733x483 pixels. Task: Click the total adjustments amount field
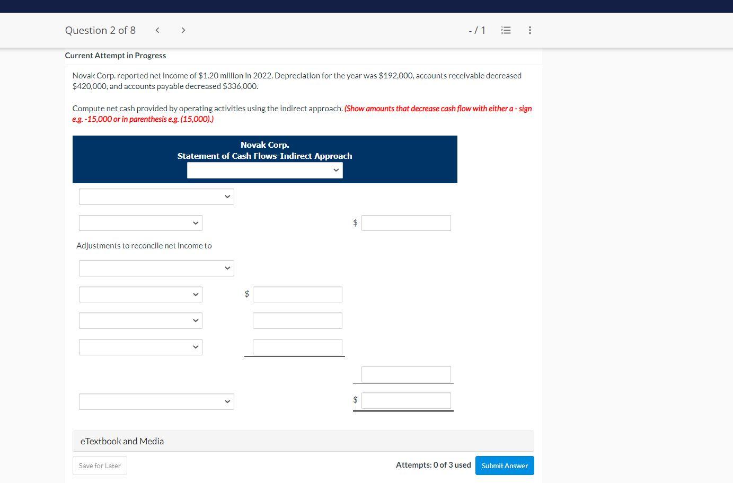point(405,374)
